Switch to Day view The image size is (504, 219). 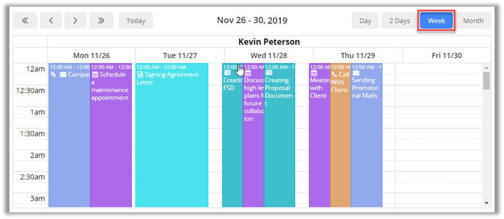pos(365,20)
